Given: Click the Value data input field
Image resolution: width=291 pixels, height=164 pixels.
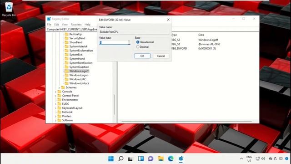Looking at the screenshot, I should coord(115,42).
